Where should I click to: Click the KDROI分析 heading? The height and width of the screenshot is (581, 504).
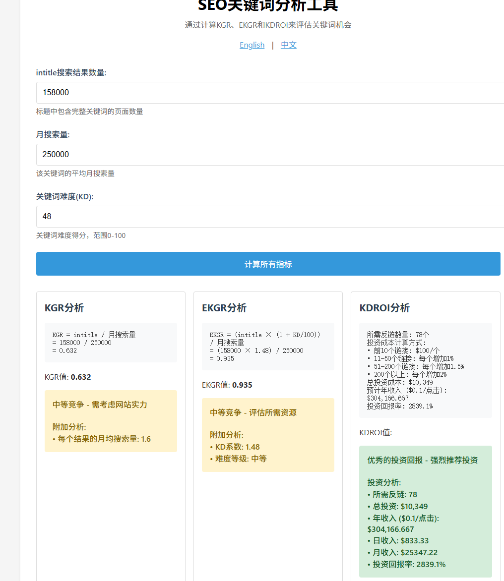point(384,308)
